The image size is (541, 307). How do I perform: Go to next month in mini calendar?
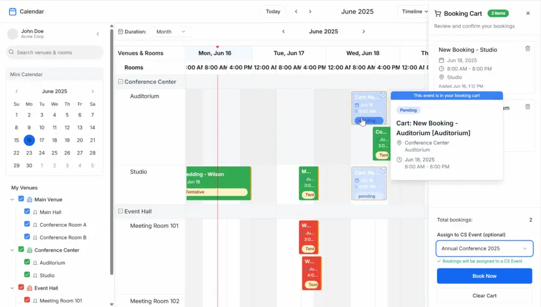click(x=92, y=91)
